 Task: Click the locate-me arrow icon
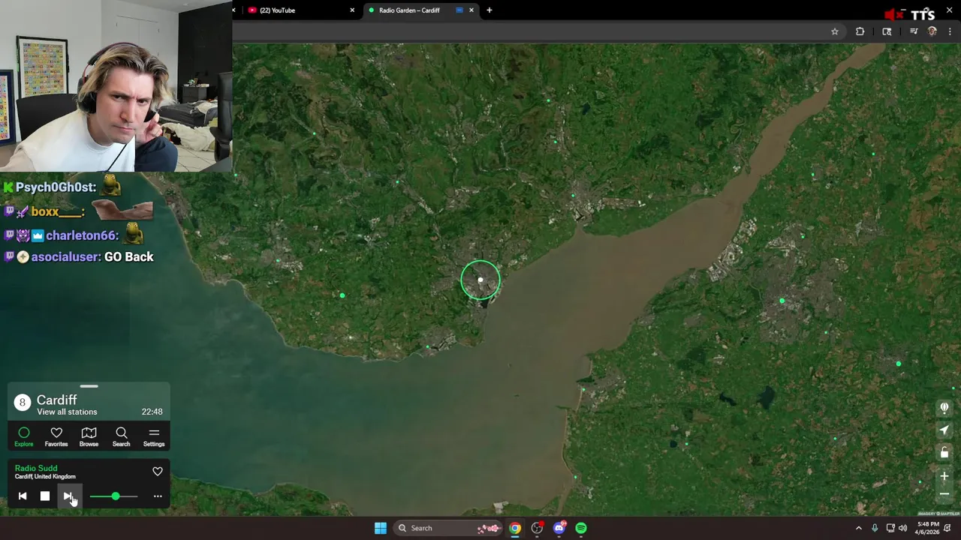pyautogui.click(x=944, y=430)
